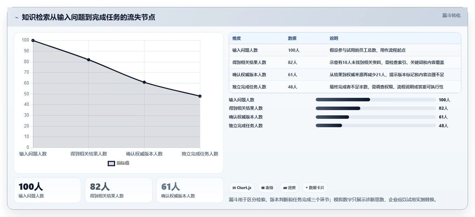475x217 pixels.
Task: Open the 82人 得到相关结果人数 data card
Action: tap(119, 190)
